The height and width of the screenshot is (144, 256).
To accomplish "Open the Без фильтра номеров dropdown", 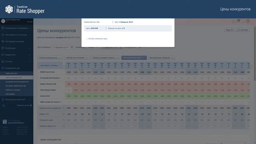I will 162,58.
